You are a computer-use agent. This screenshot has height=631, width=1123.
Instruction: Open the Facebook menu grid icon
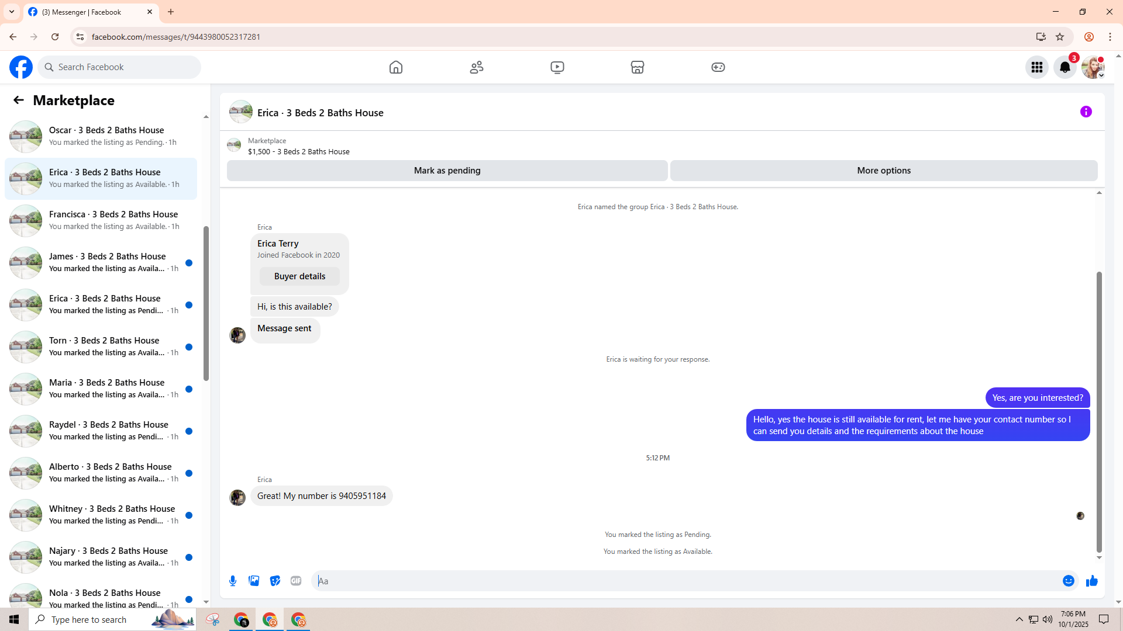[x=1037, y=67]
